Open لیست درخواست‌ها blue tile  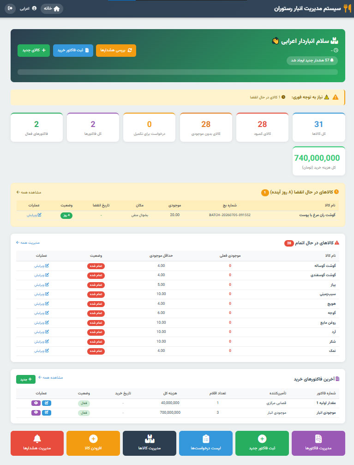[x=206, y=443]
